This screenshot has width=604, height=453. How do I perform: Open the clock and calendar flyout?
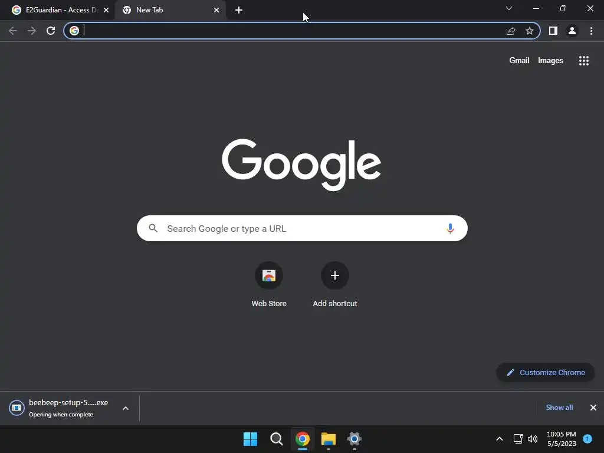562,439
